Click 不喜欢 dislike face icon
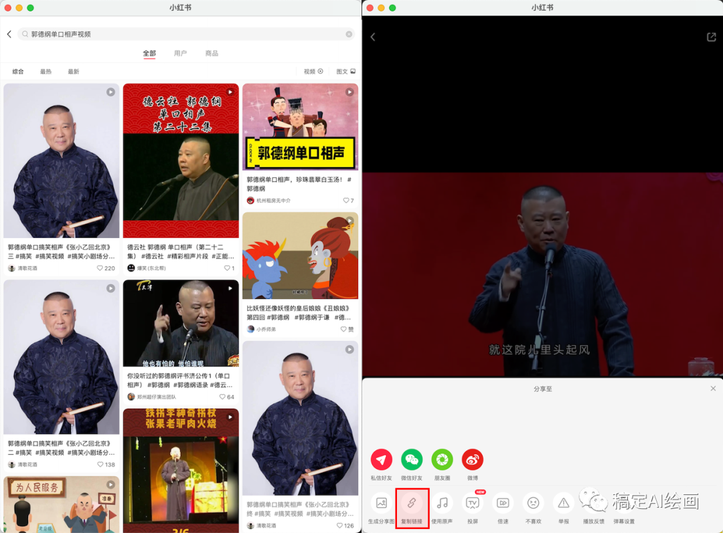This screenshot has width=723, height=533. [x=533, y=503]
